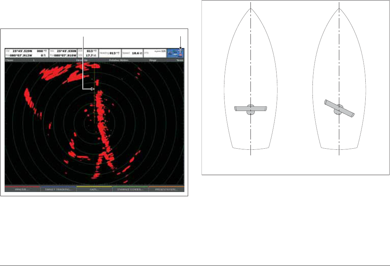This screenshot has width=390, height=266.
Task: Open the ENHANCE ECHOES softkey menu
Action: coord(130,189)
